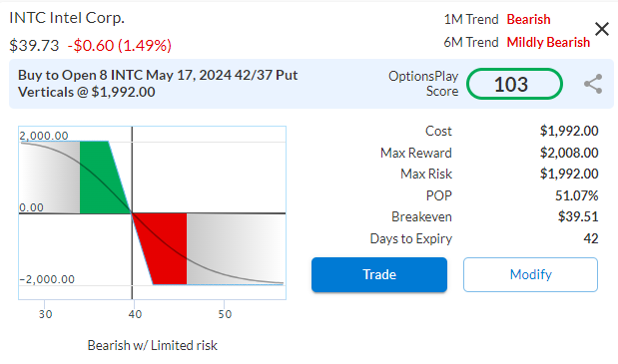The height and width of the screenshot is (364, 618).
Task: Click the POP value 51.07%
Action: click(577, 195)
